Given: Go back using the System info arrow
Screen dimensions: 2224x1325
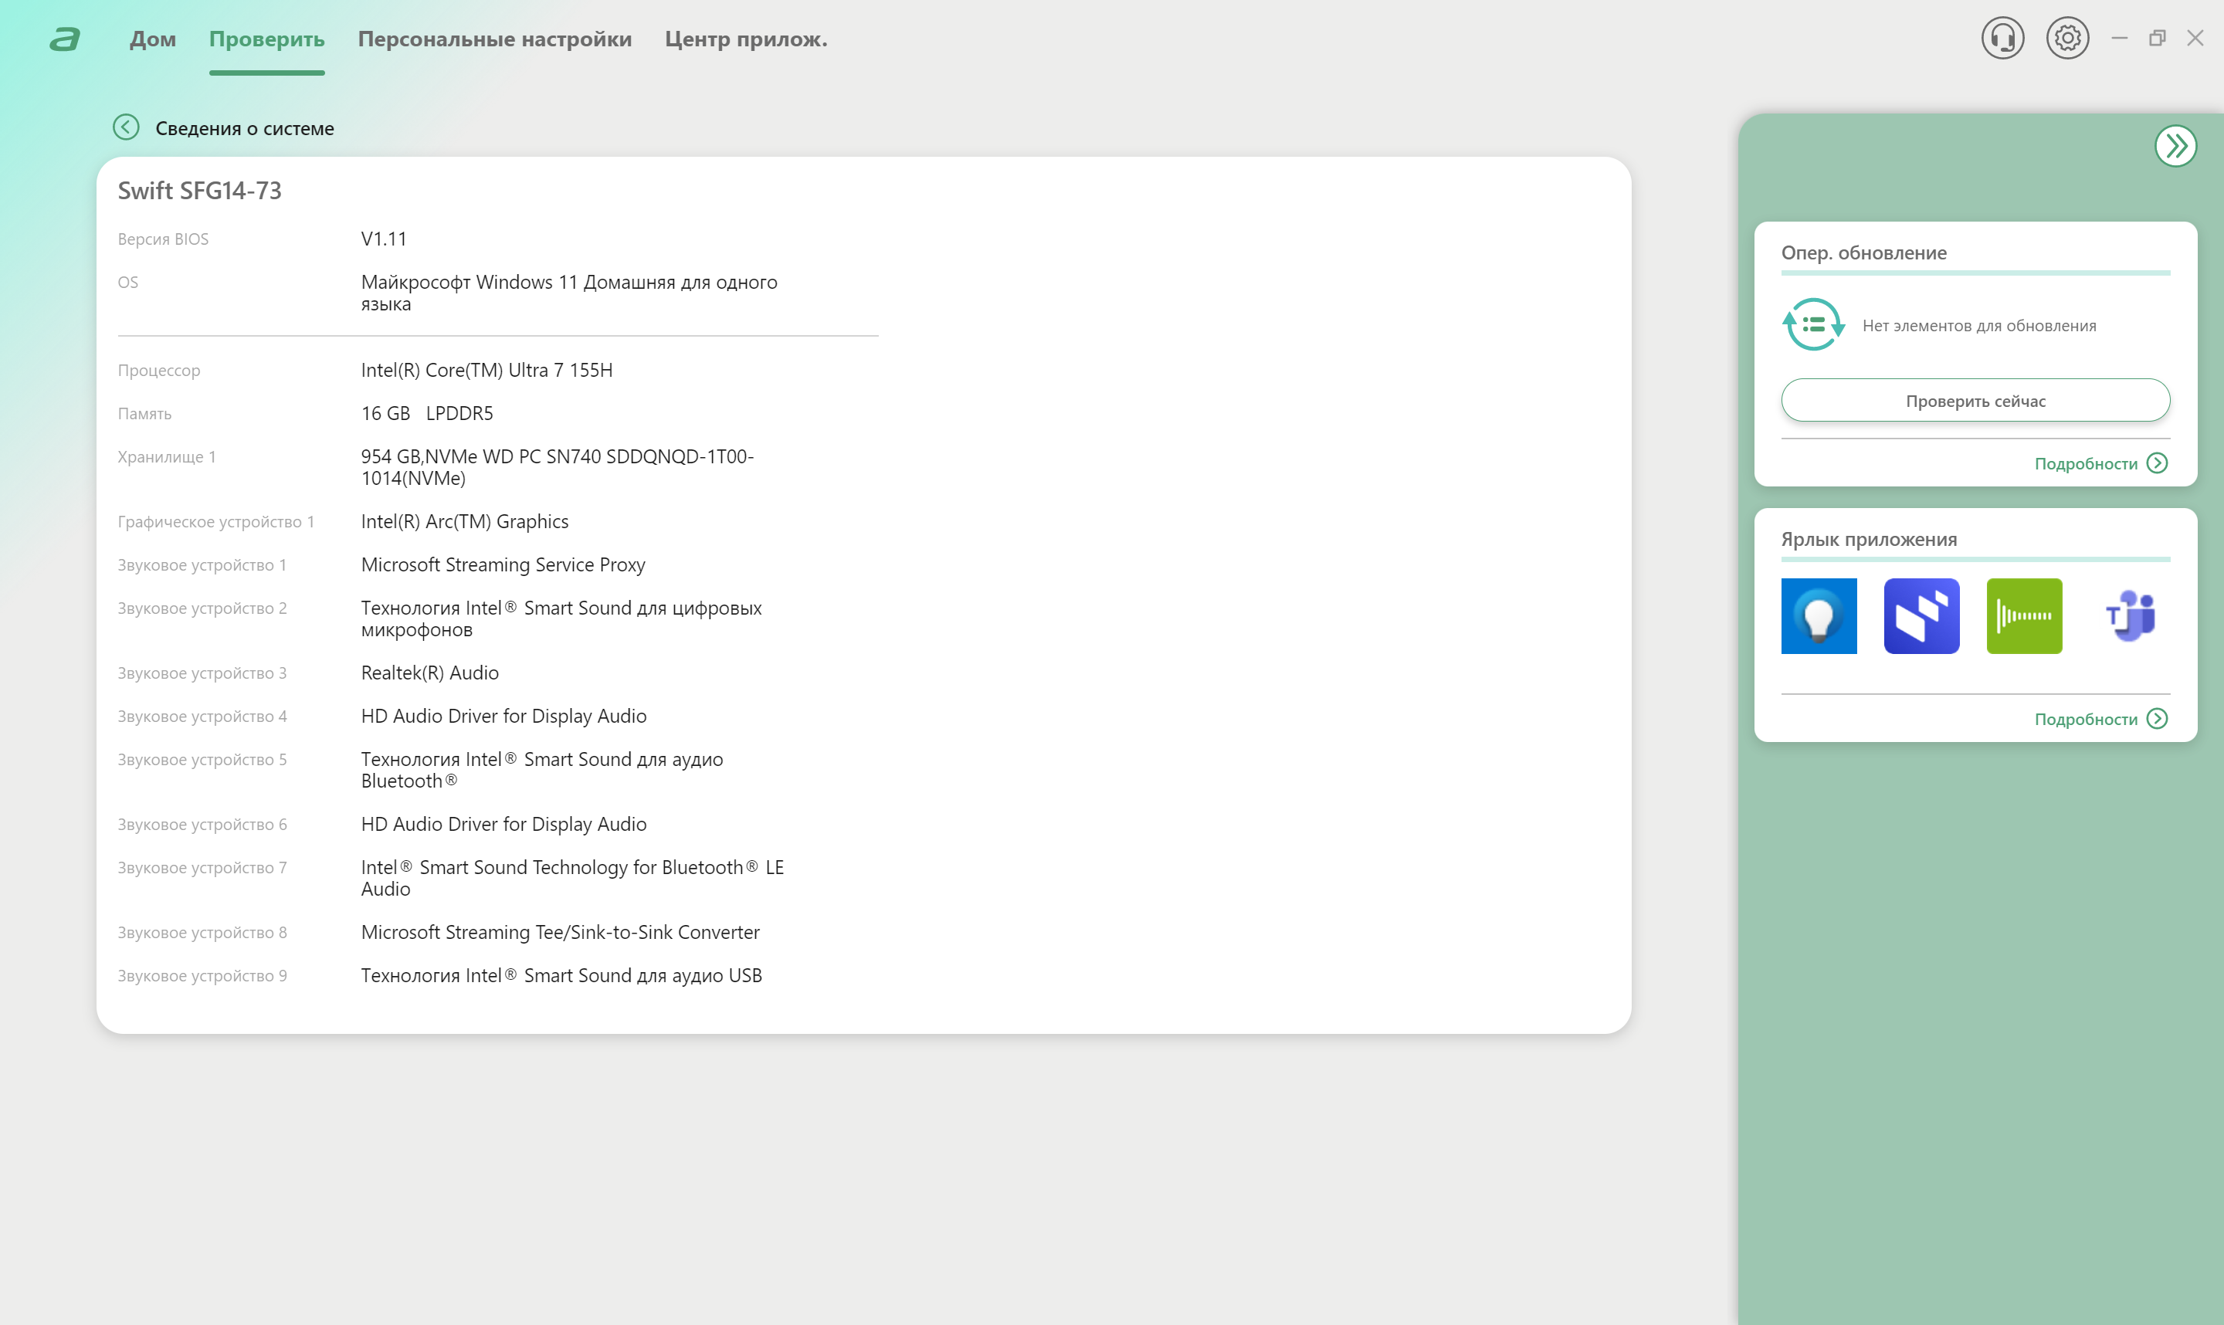Looking at the screenshot, I should [126, 127].
